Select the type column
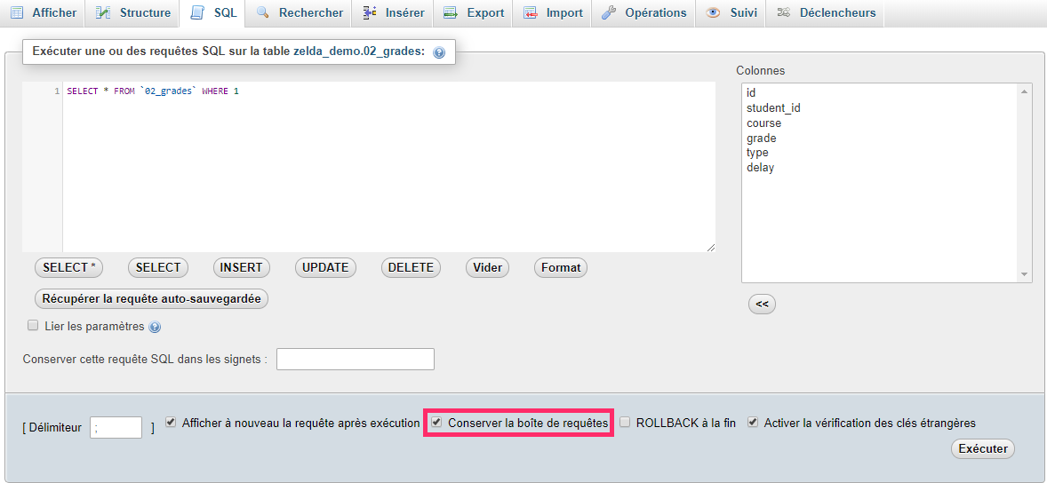Screen dimensions: 1047x483 (879, 153)
